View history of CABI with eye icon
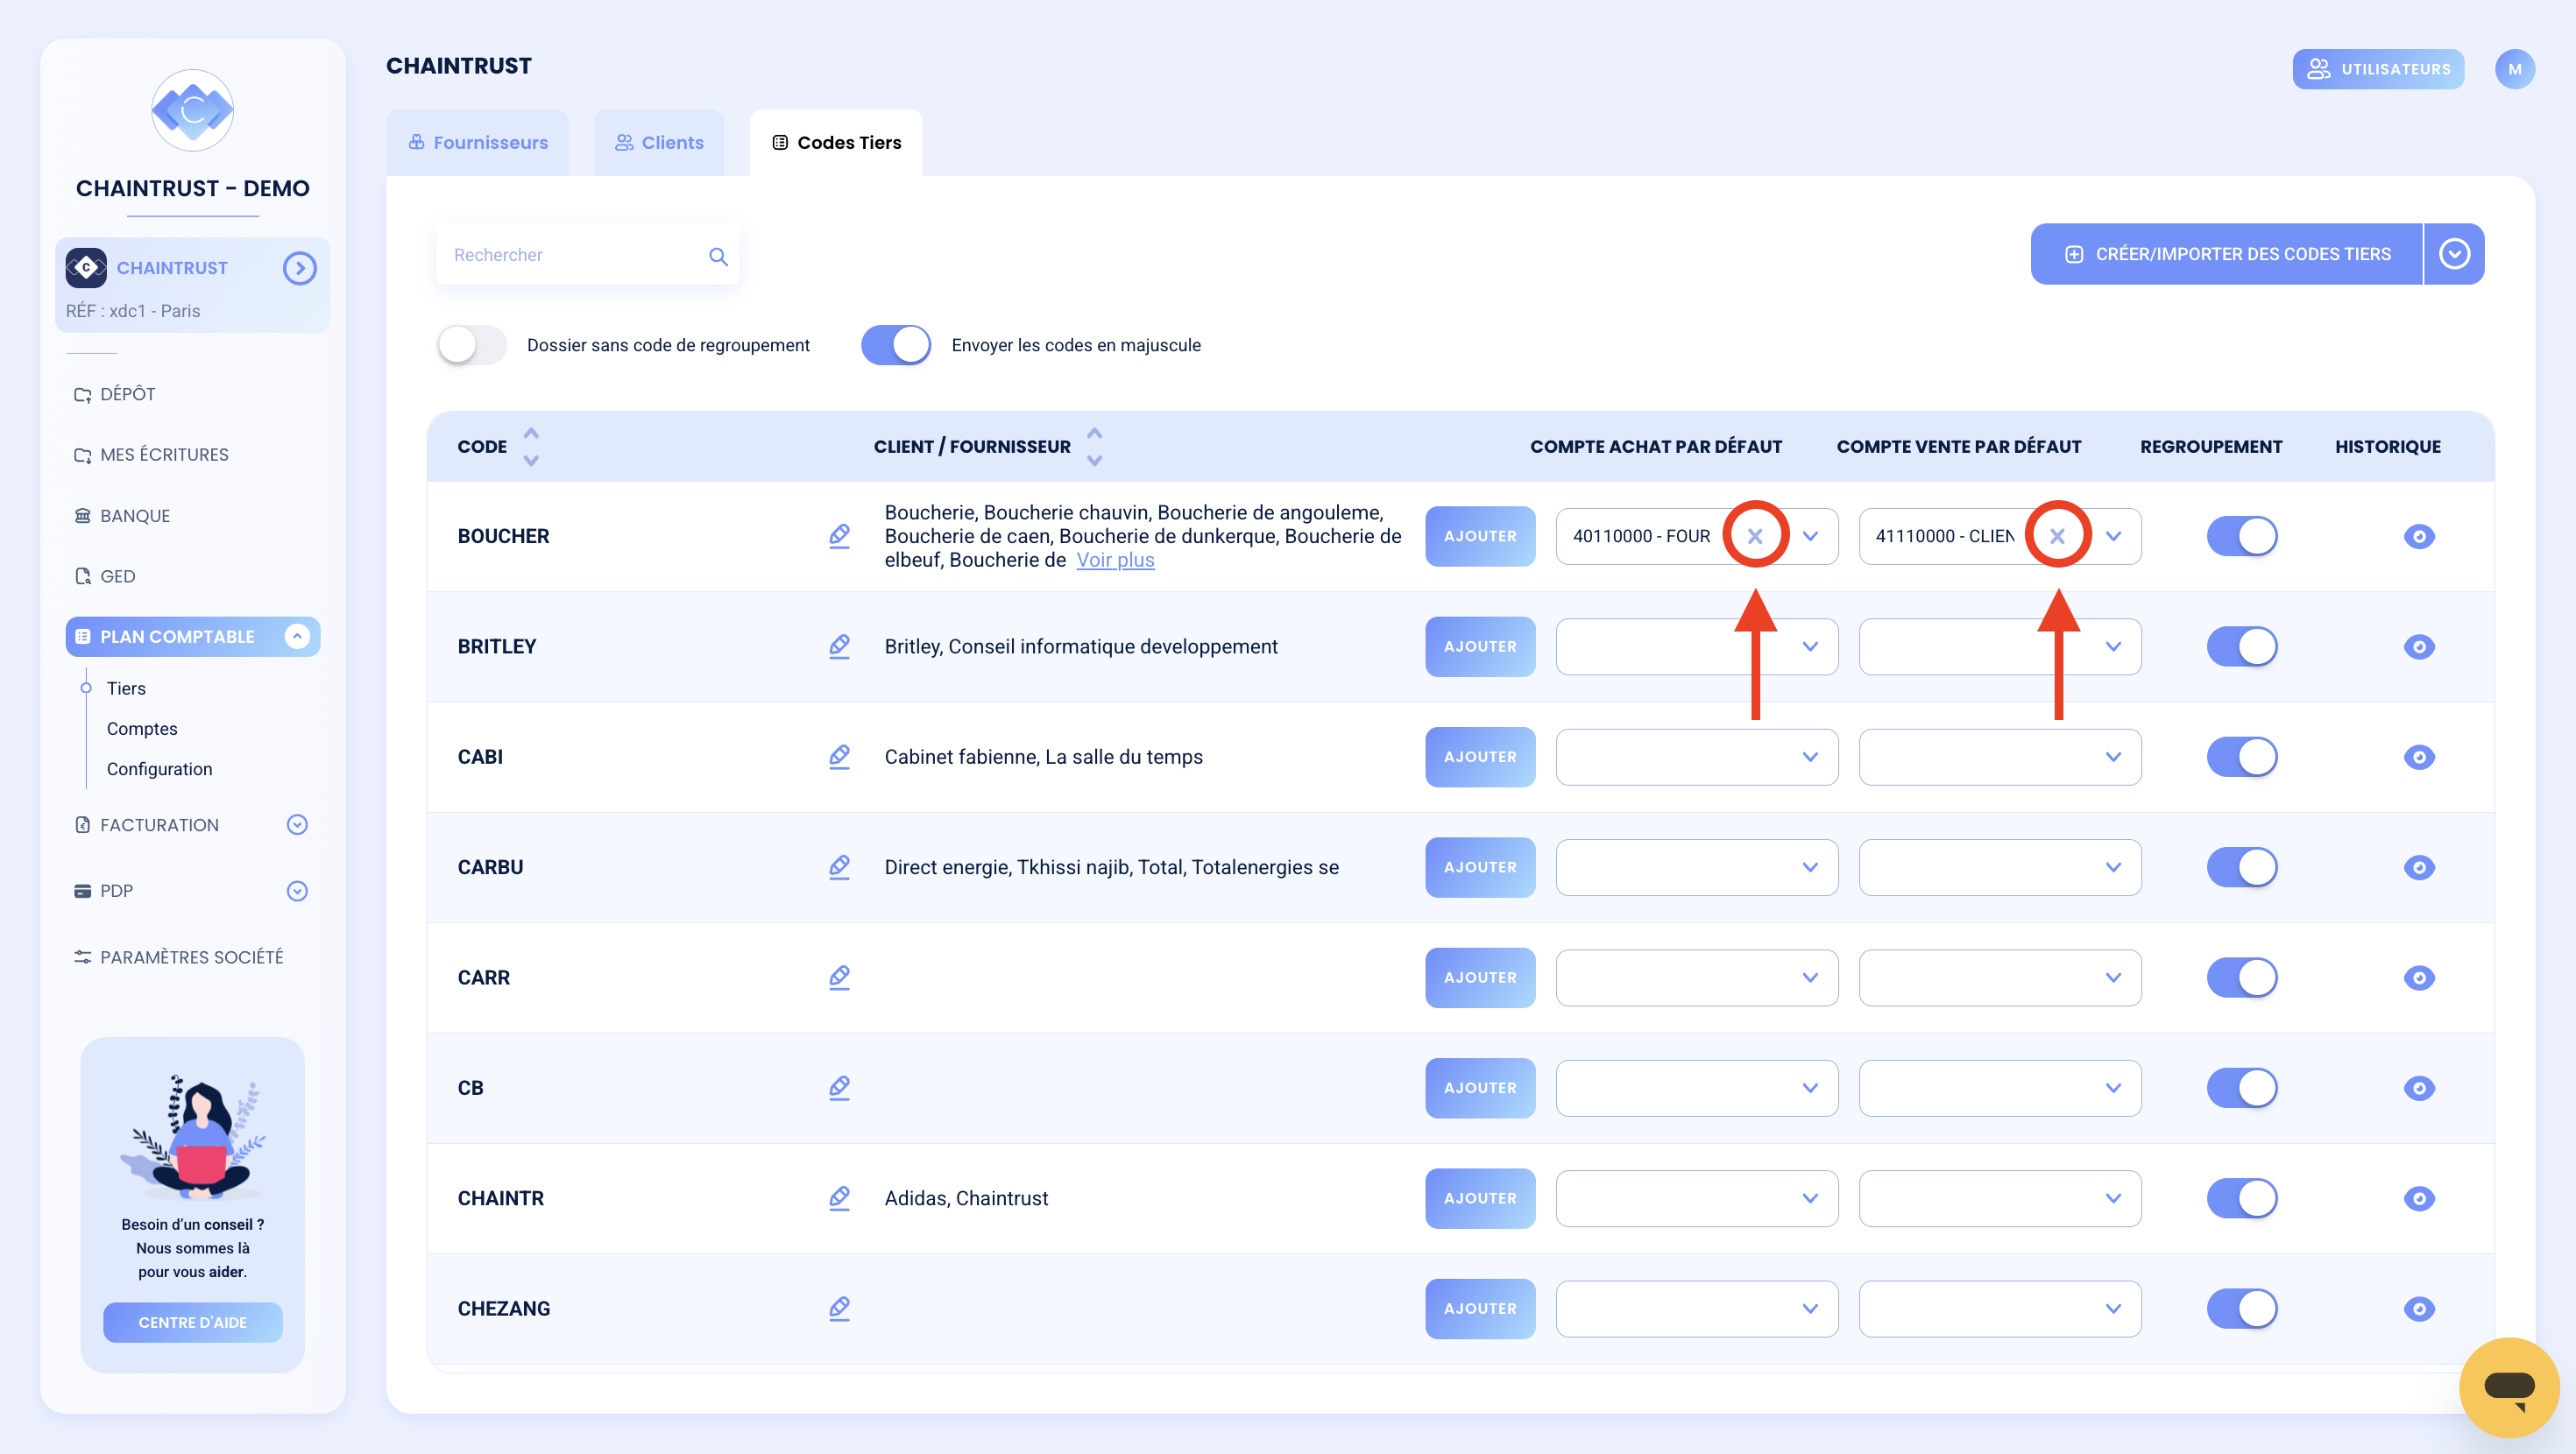This screenshot has height=1454, width=2576. pos(2418,757)
